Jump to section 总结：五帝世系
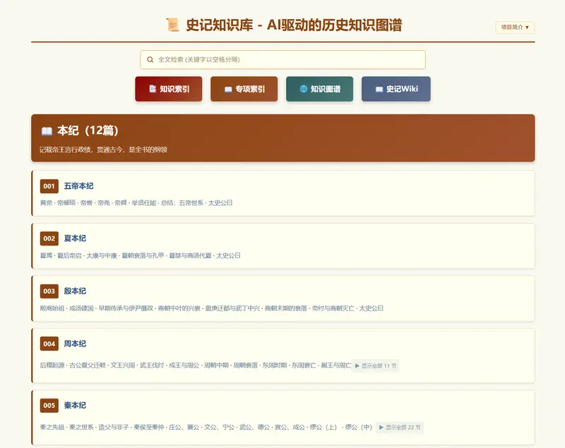Screen dimensions: 565x448 [182, 203]
